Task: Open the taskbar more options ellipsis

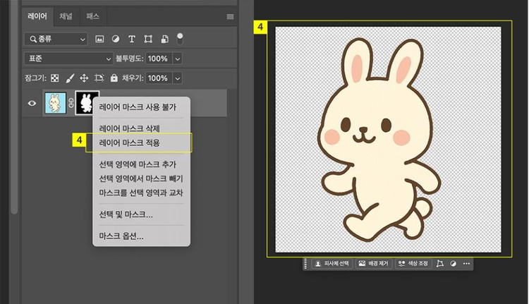Action: click(x=466, y=264)
